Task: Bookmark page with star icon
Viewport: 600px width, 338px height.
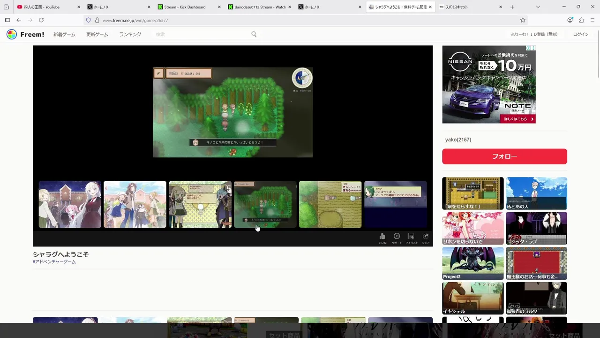Action: [x=523, y=20]
